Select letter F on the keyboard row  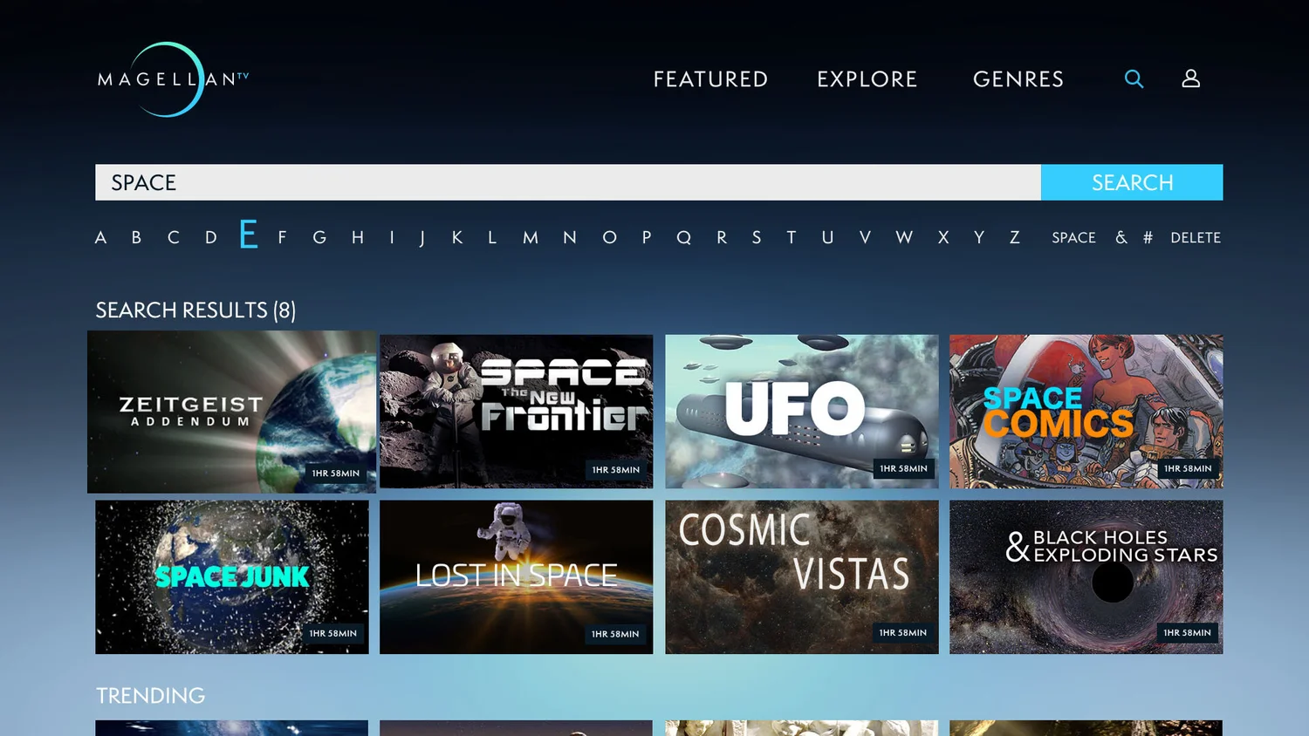(x=282, y=237)
